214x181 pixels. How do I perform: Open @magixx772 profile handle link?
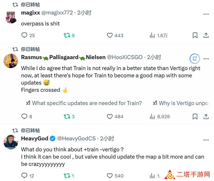[57, 13]
